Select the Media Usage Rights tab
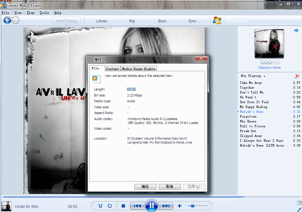This screenshot has height=212, width=302. (139, 69)
